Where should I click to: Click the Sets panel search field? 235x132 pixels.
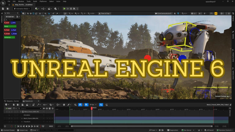click(13, 20)
